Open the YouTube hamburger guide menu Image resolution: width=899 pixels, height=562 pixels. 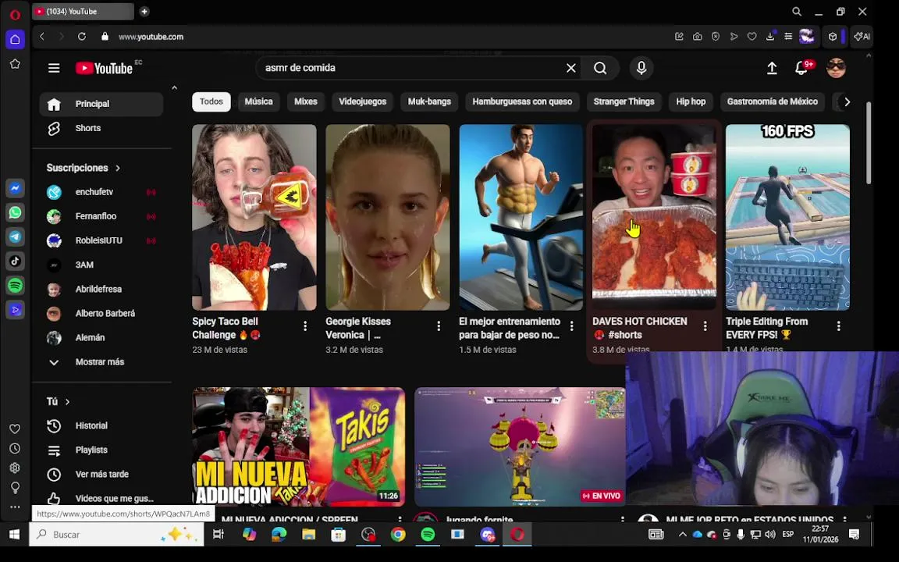(x=54, y=68)
